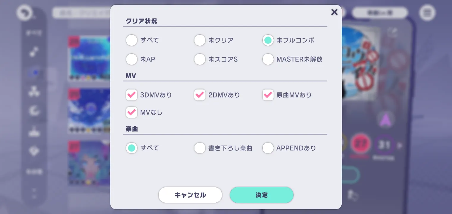Click the purple triangle icon above difficulty circles

point(386,120)
